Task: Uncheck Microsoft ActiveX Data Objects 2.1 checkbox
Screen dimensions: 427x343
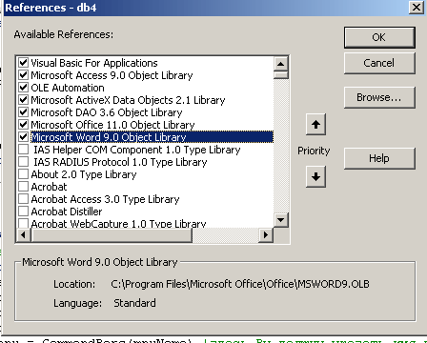Action: pyautogui.click(x=23, y=100)
